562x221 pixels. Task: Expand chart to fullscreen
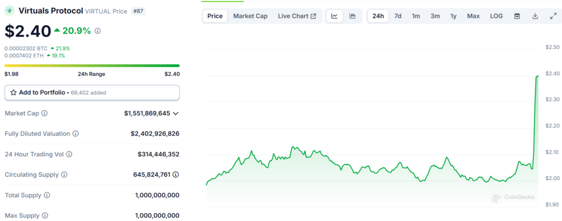click(x=553, y=16)
